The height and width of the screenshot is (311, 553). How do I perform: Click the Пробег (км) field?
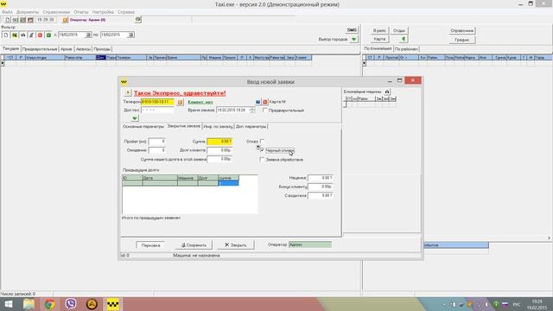pos(157,142)
